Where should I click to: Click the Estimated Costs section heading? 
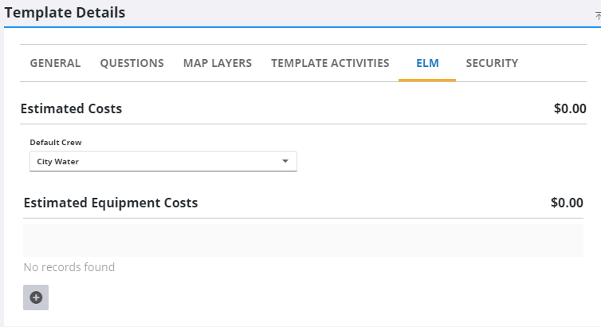click(71, 108)
